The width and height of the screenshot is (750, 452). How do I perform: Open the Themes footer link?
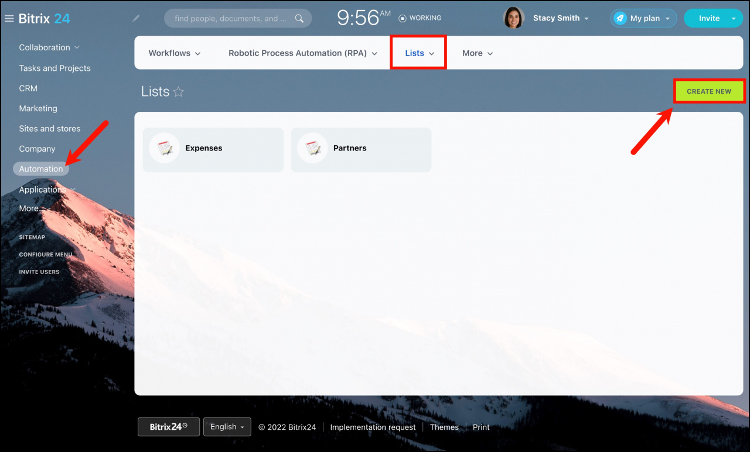444,427
